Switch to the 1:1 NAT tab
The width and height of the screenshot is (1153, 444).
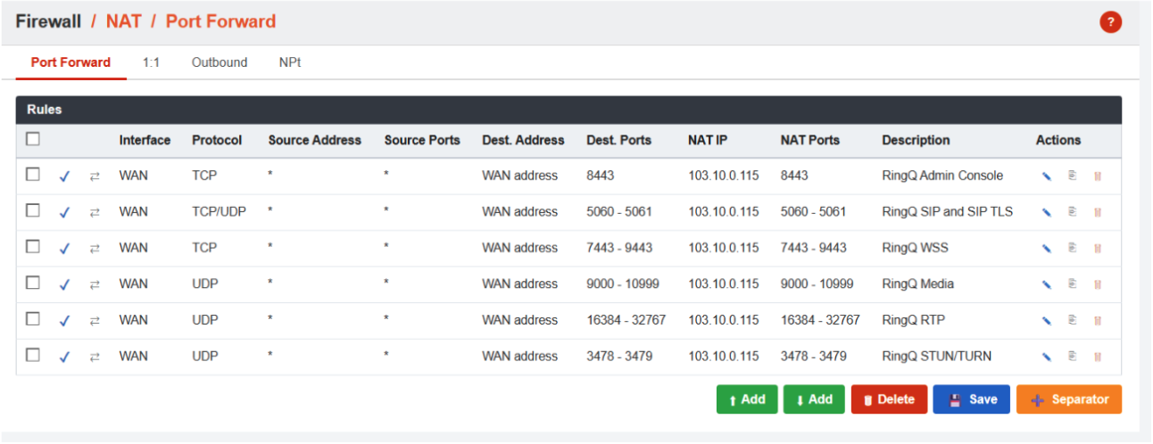[151, 62]
